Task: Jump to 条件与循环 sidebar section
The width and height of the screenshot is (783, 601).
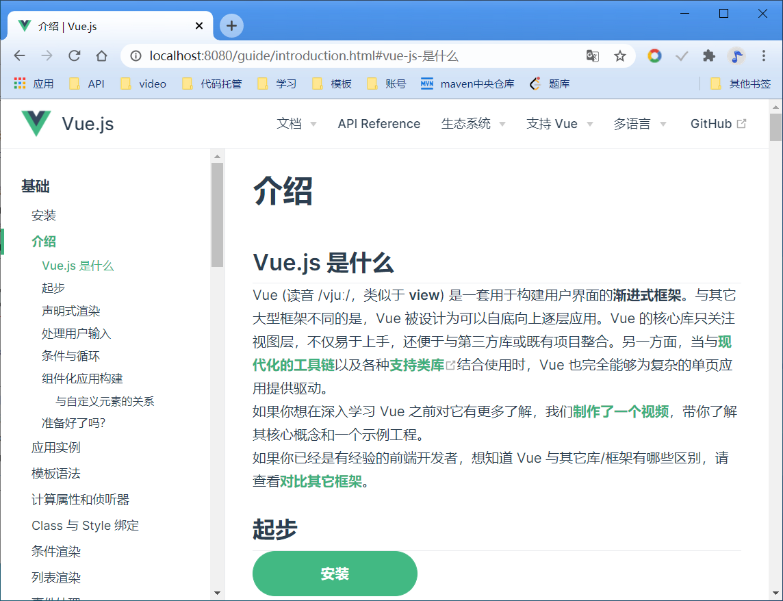Action: pyautogui.click(x=70, y=356)
